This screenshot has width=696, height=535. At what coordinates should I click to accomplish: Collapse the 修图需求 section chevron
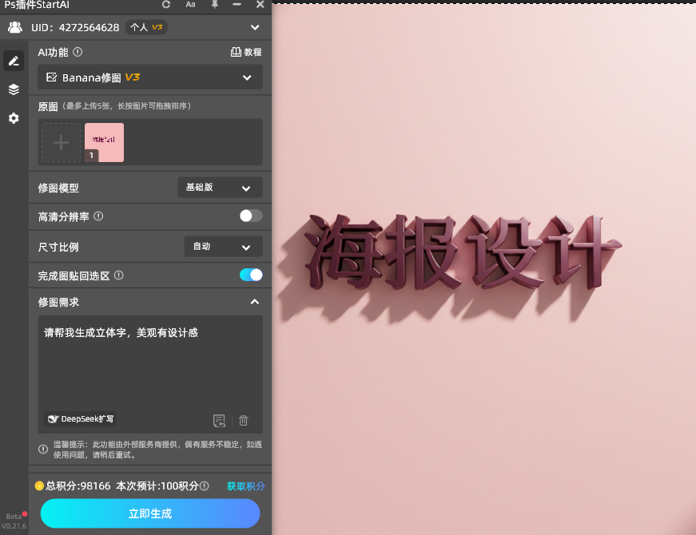(x=254, y=302)
